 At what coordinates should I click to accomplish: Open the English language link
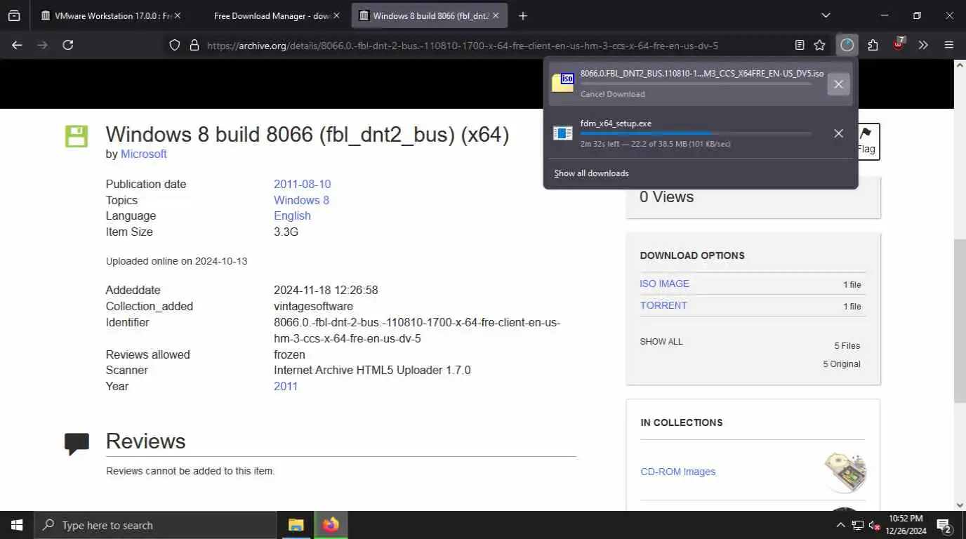point(292,215)
